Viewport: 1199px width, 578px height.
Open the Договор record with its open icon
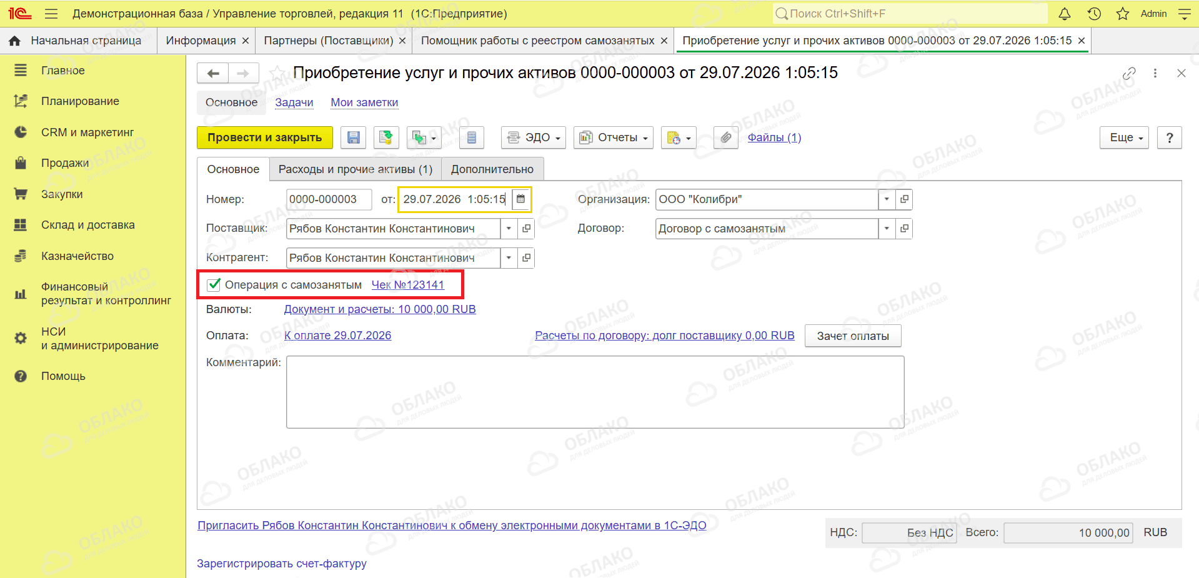coord(904,229)
